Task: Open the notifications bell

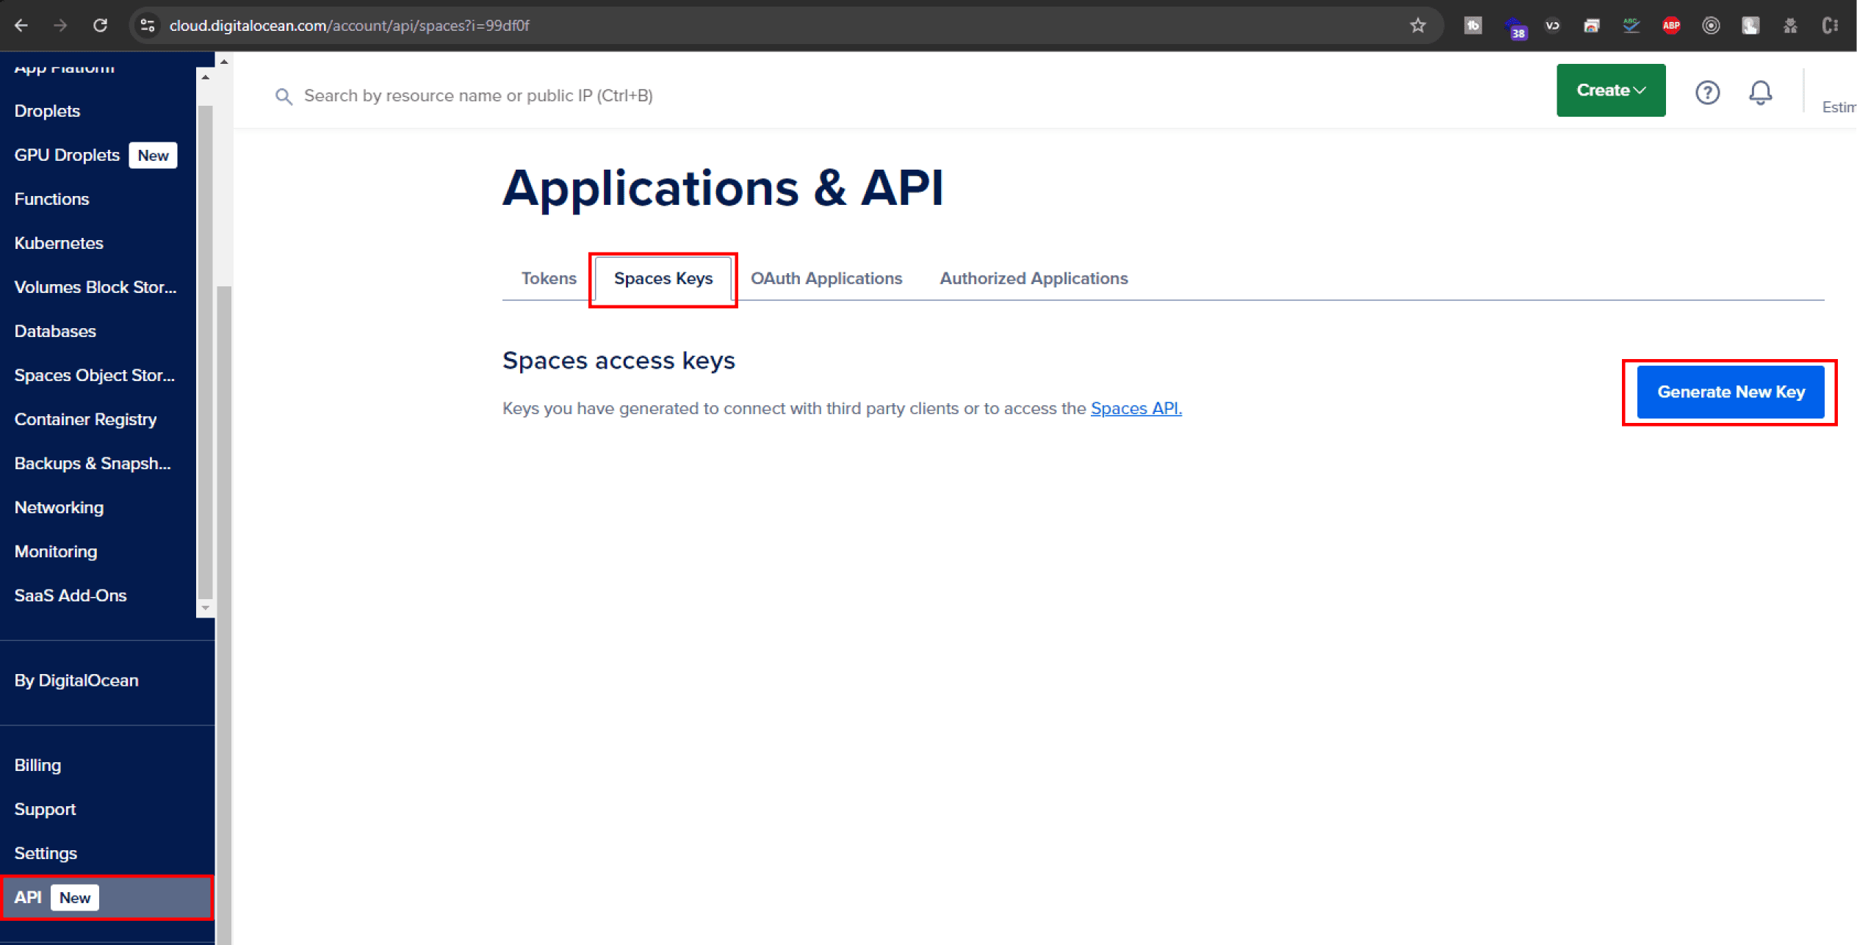Action: coord(1760,93)
